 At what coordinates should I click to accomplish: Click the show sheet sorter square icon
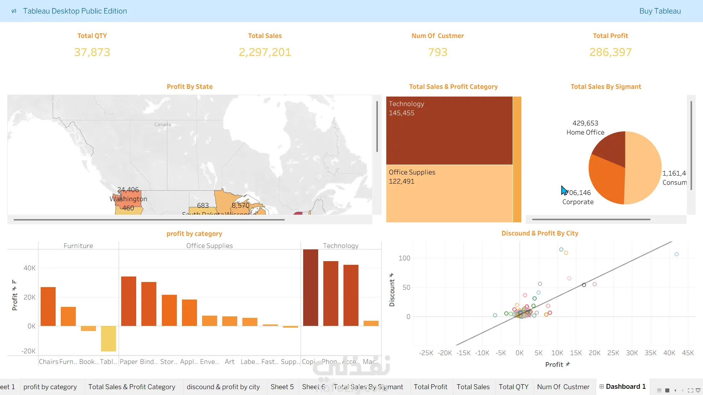point(667,390)
